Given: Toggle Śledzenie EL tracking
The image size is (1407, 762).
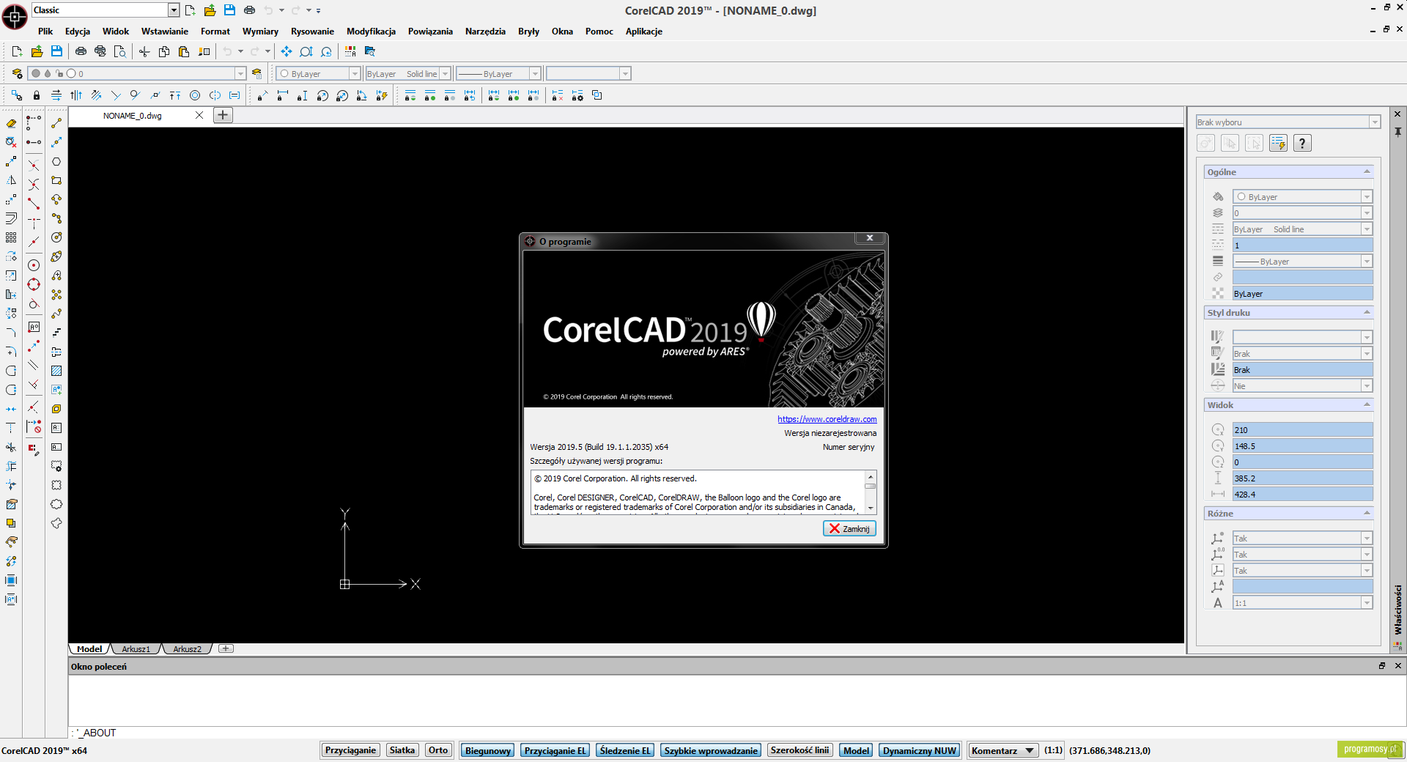Looking at the screenshot, I should point(625,750).
